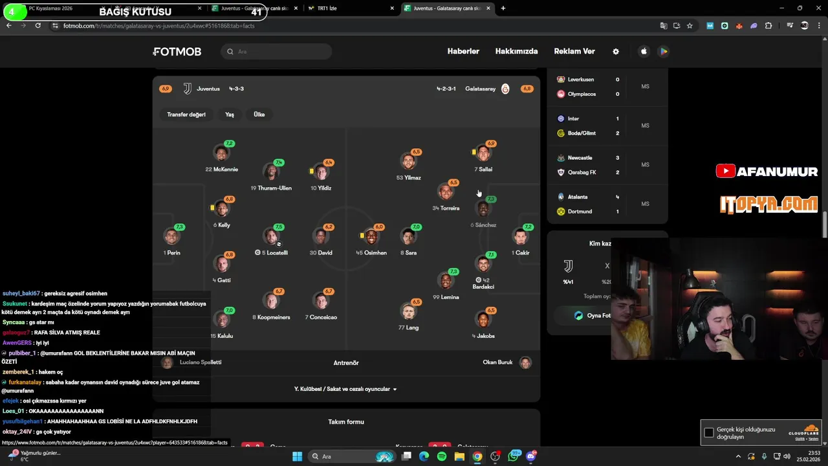Toggle the Transfer değeri filter
This screenshot has width=828, height=466.
click(x=186, y=115)
